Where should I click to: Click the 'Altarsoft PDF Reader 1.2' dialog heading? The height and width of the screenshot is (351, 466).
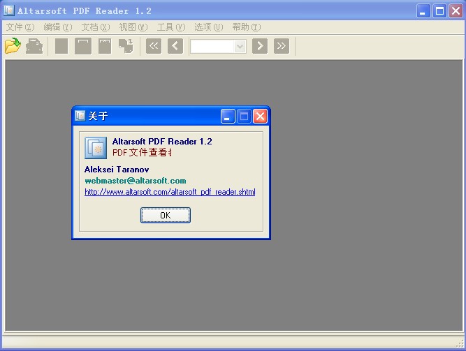click(x=162, y=142)
